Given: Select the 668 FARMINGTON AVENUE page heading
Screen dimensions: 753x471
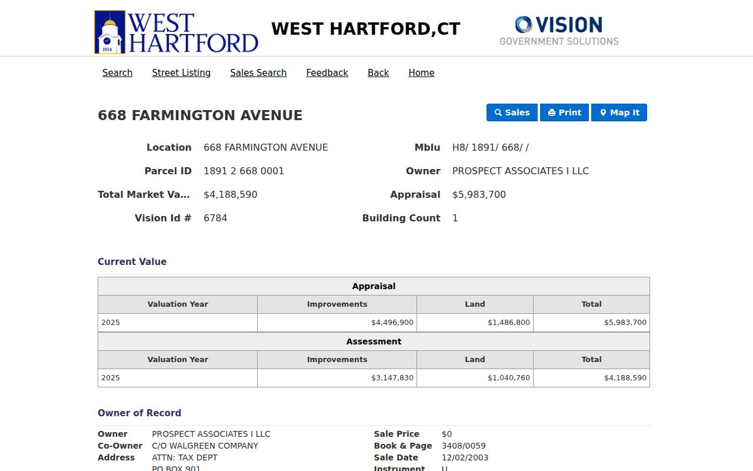Looking at the screenshot, I should pos(200,115).
